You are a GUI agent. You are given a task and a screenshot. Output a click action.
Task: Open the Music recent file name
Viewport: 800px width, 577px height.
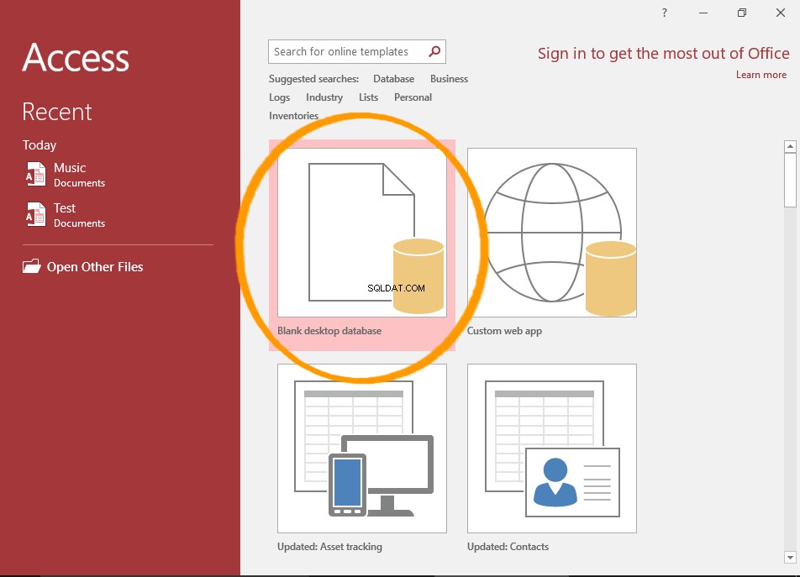[70, 168]
